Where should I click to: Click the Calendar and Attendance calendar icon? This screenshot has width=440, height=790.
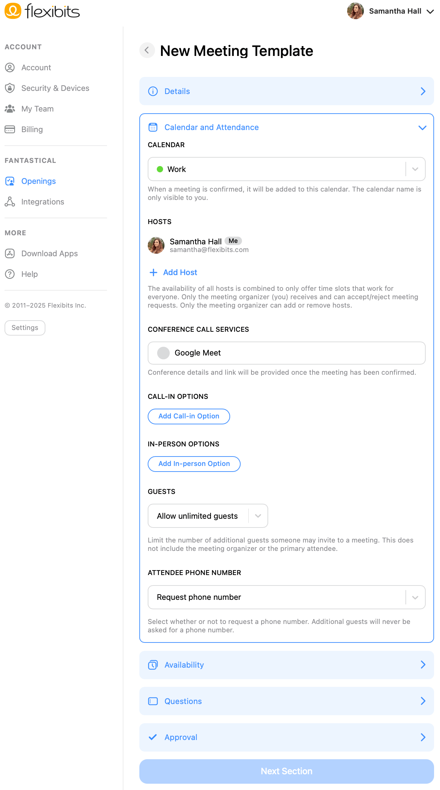(153, 127)
